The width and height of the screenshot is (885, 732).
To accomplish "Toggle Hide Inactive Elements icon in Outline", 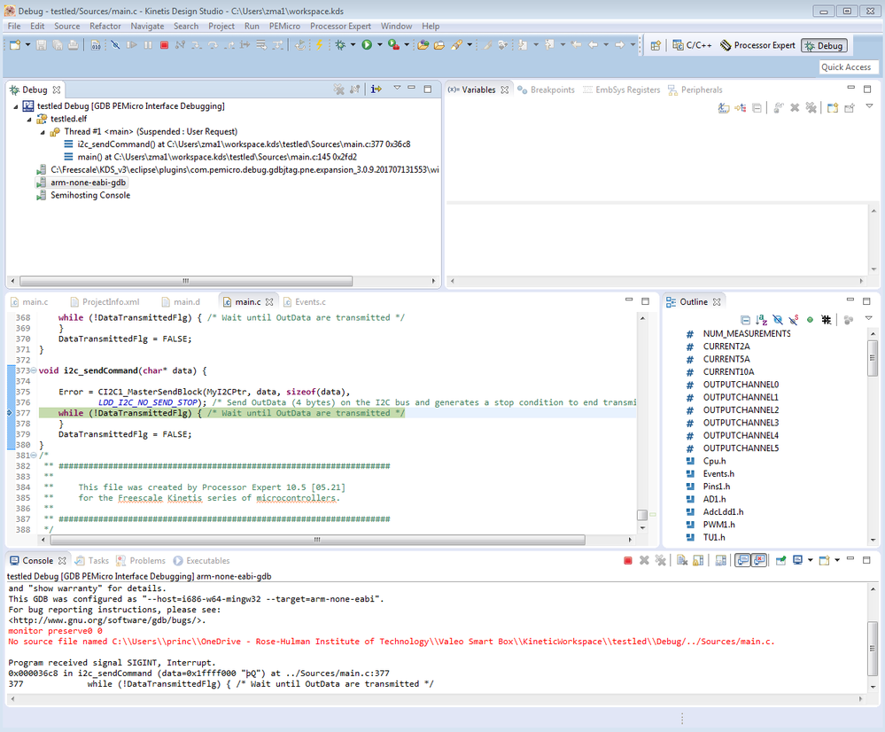I will point(827,320).
